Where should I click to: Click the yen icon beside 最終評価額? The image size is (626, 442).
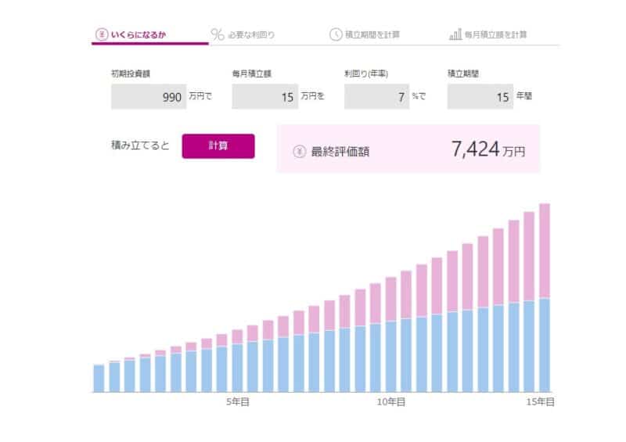click(300, 151)
